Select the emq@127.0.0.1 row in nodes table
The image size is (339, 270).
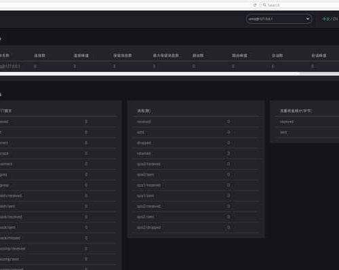pos(169,66)
